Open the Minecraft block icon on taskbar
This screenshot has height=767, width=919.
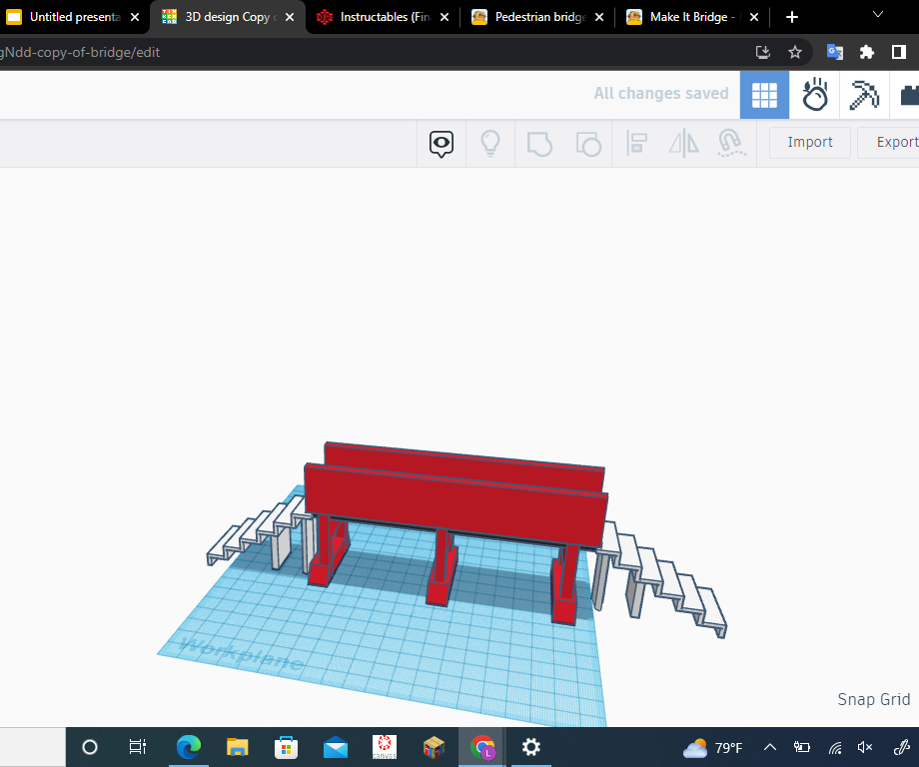point(434,747)
